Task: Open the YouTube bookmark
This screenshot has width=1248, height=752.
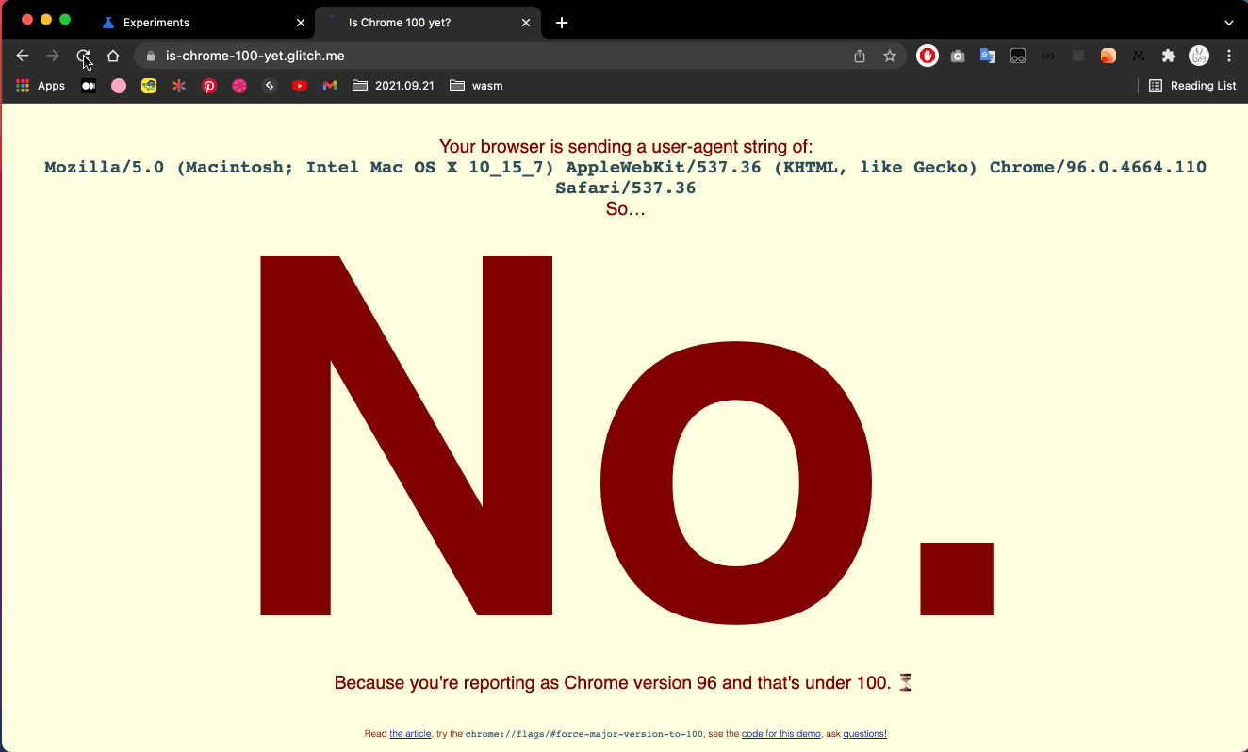Action: tap(300, 86)
